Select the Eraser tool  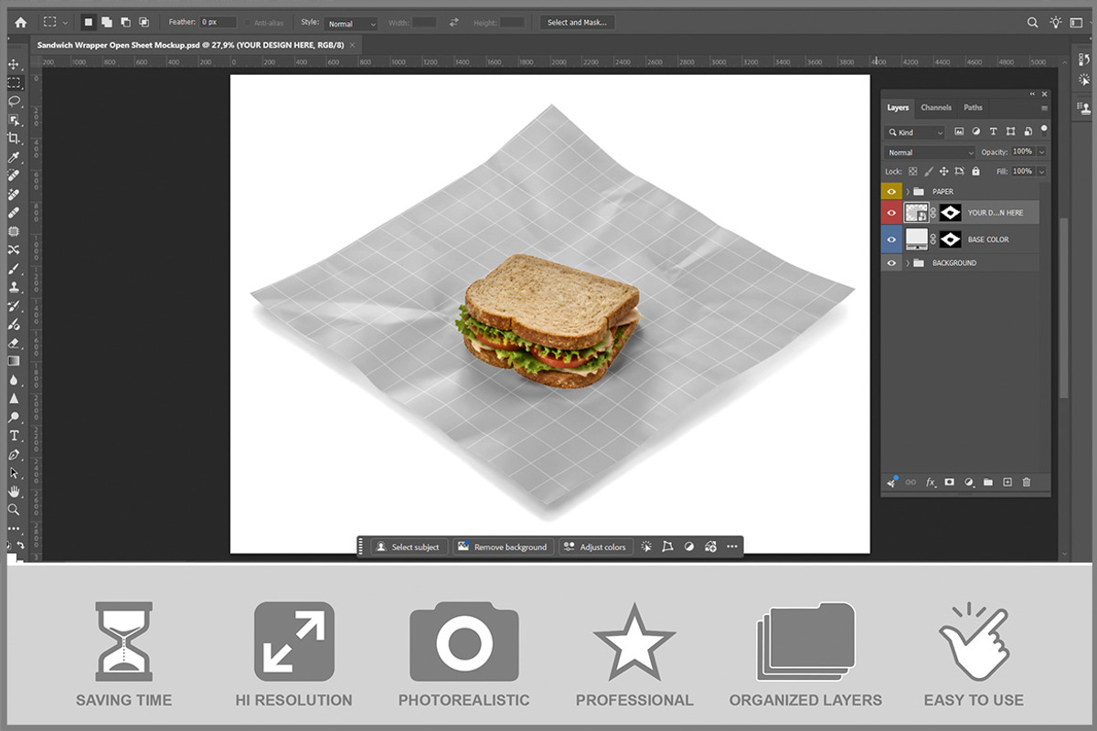14,343
